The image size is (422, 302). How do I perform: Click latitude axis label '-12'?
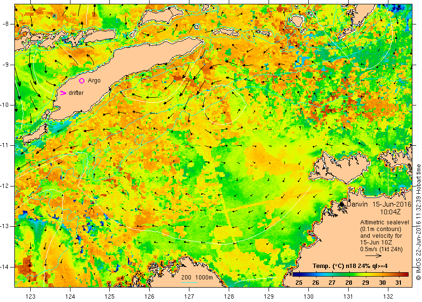[5, 186]
